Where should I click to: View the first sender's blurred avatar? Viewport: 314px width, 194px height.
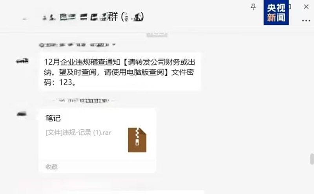click(x=22, y=61)
